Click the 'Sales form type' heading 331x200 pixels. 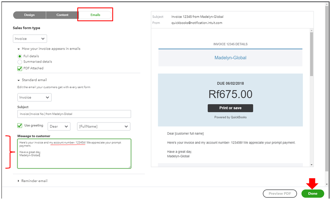pyautogui.click(x=27, y=28)
